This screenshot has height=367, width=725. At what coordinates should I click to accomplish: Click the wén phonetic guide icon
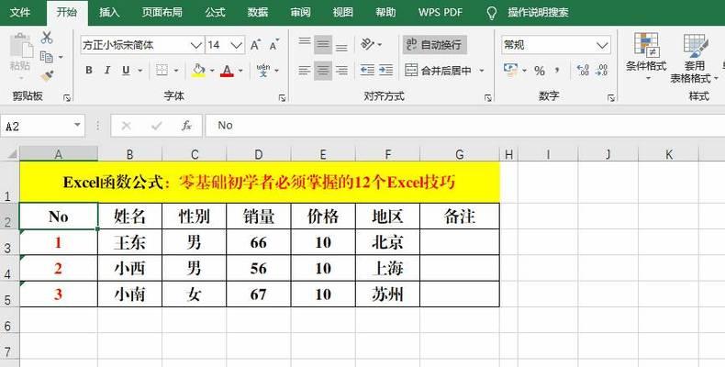click(x=263, y=71)
